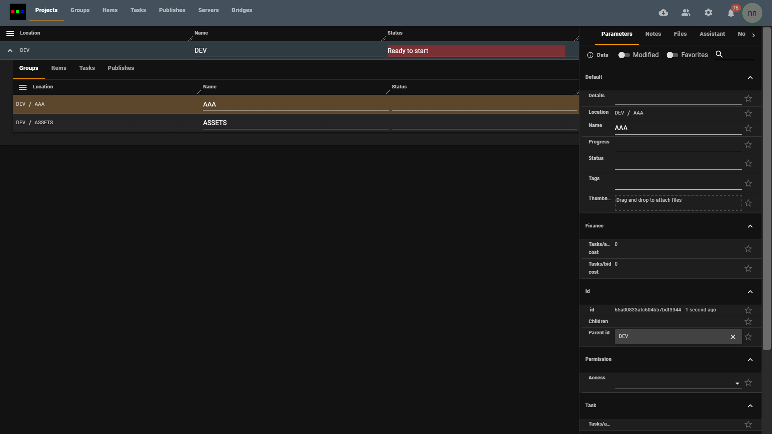This screenshot has height=434, width=772.
Task: Click the Data info icon
Action: click(590, 55)
